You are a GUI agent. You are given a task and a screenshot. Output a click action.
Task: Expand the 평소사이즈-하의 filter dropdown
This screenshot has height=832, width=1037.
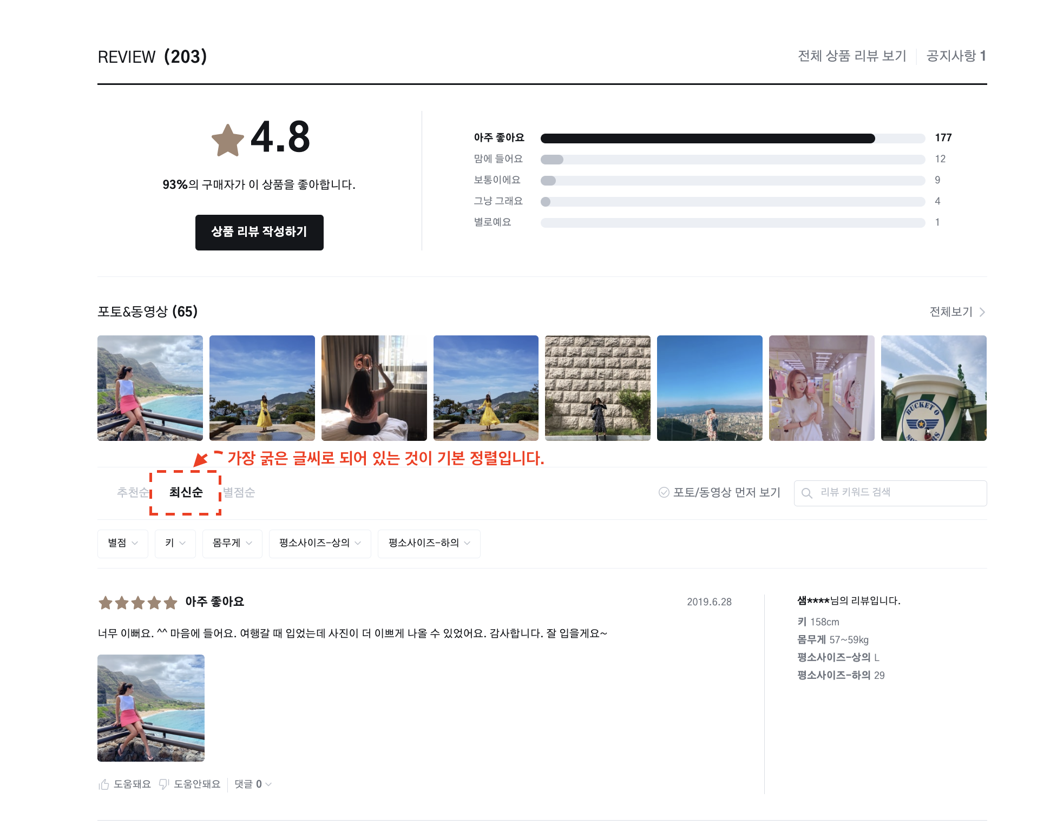point(429,543)
